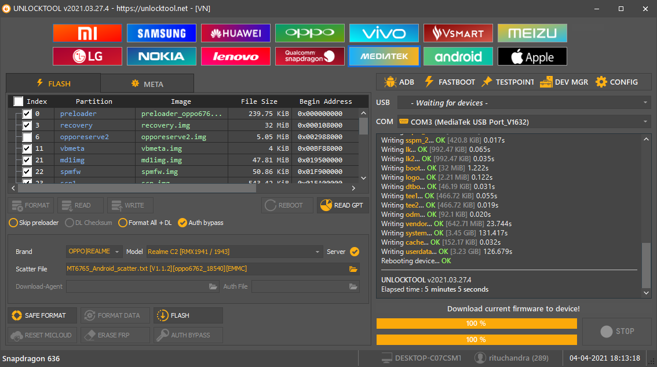
Task: Open the Dev Mgr device manager
Action: pos(564,82)
